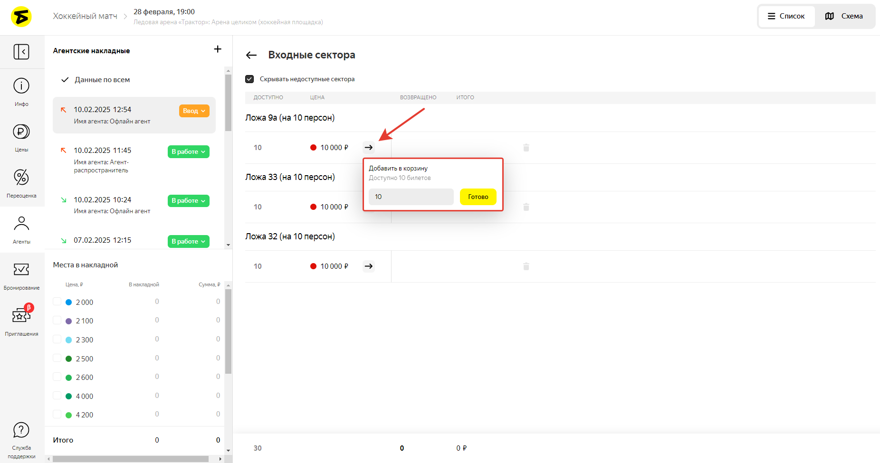Image resolution: width=880 pixels, height=463 pixels.
Task: Expand the orange Ввод status dropdown
Action: (x=194, y=111)
